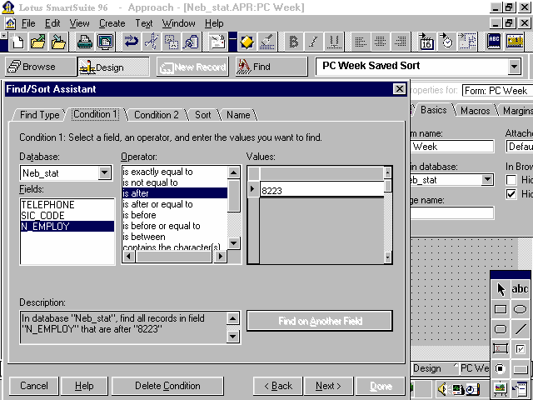The width and height of the screenshot is (533, 400).
Task: Click the align center toolbar icon
Action: click(x=380, y=42)
